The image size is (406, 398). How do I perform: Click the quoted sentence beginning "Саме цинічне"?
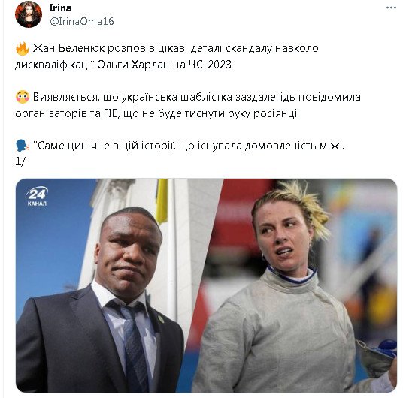[189, 146]
